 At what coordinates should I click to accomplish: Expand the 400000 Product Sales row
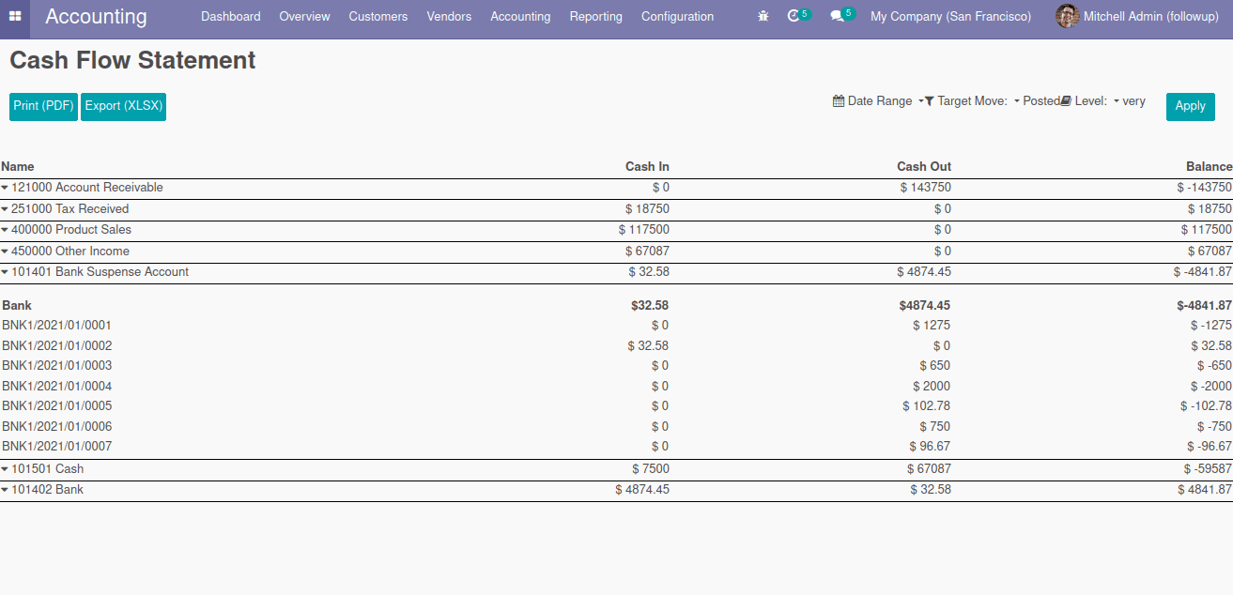[x=6, y=230]
